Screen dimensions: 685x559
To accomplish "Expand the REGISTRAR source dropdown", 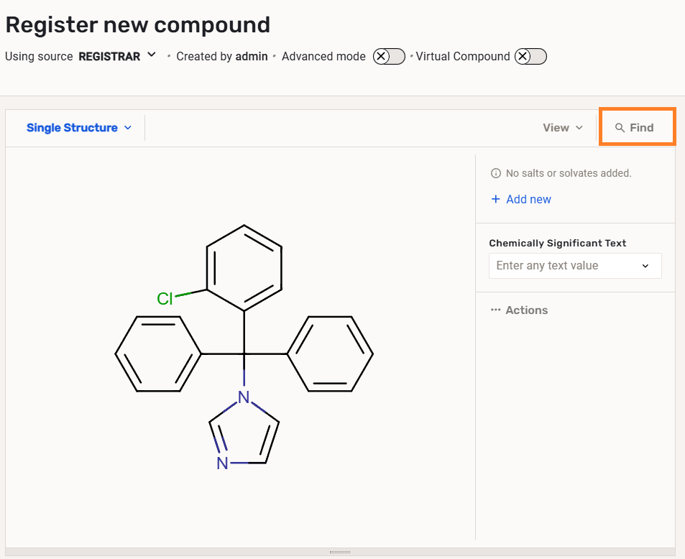I will pos(152,55).
